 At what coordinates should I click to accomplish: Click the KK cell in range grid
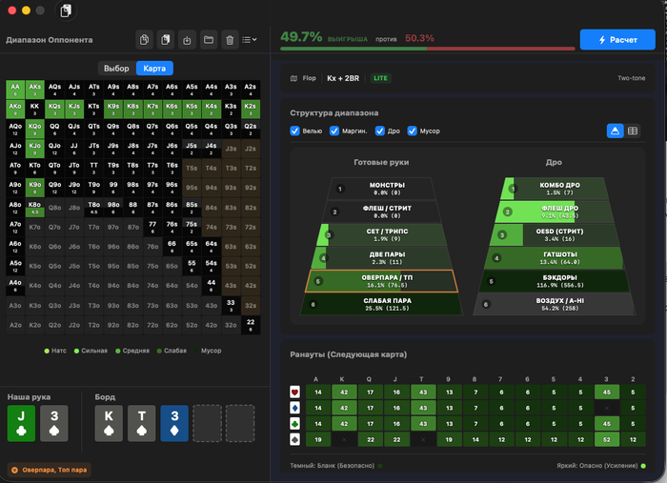tap(35, 110)
